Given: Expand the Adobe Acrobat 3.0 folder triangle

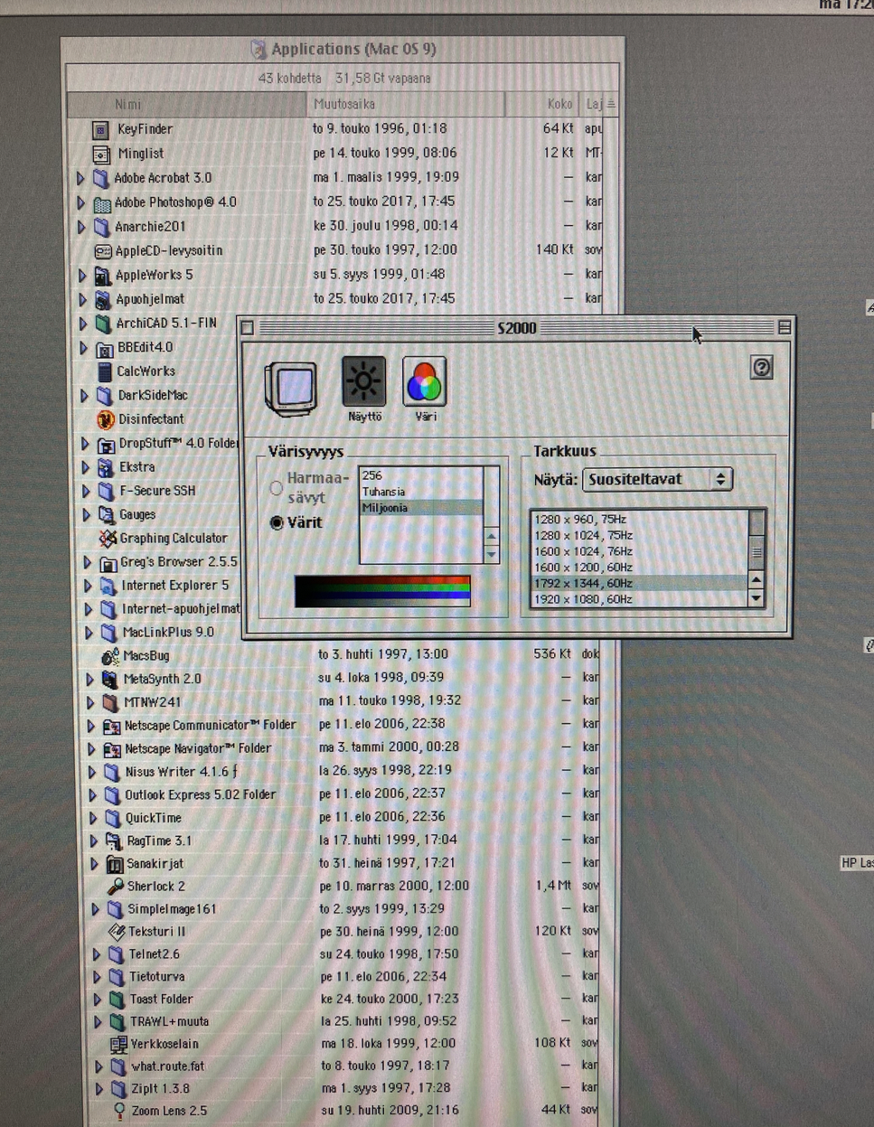Looking at the screenshot, I should 80,179.
